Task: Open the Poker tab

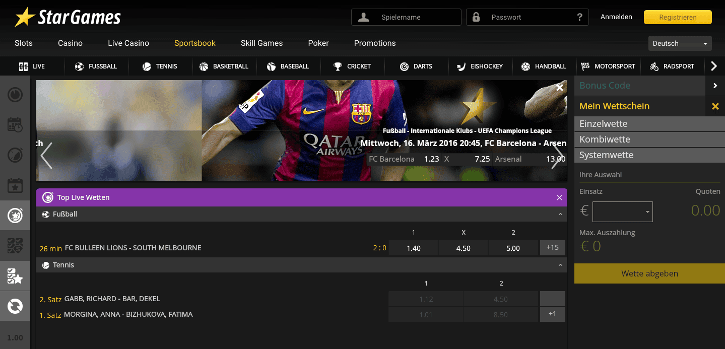Action: coord(318,43)
